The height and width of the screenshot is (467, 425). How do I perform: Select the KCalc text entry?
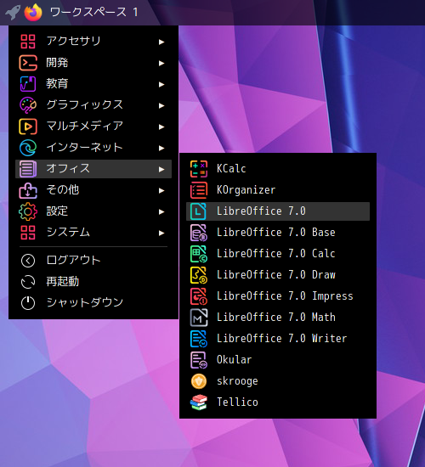click(x=231, y=169)
